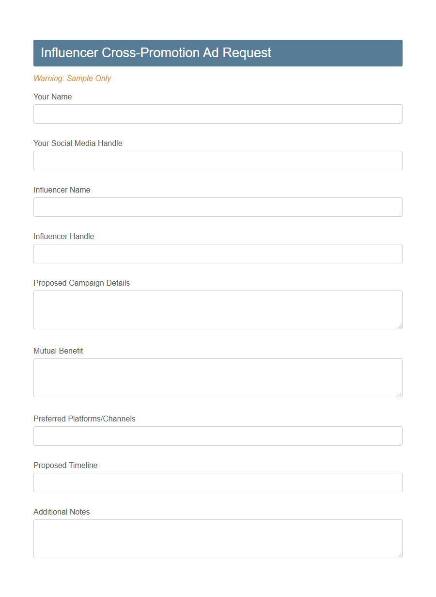Click the Influencer Cross-Promotion Ad Request title
The height and width of the screenshot is (597, 436).
pos(156,53)
